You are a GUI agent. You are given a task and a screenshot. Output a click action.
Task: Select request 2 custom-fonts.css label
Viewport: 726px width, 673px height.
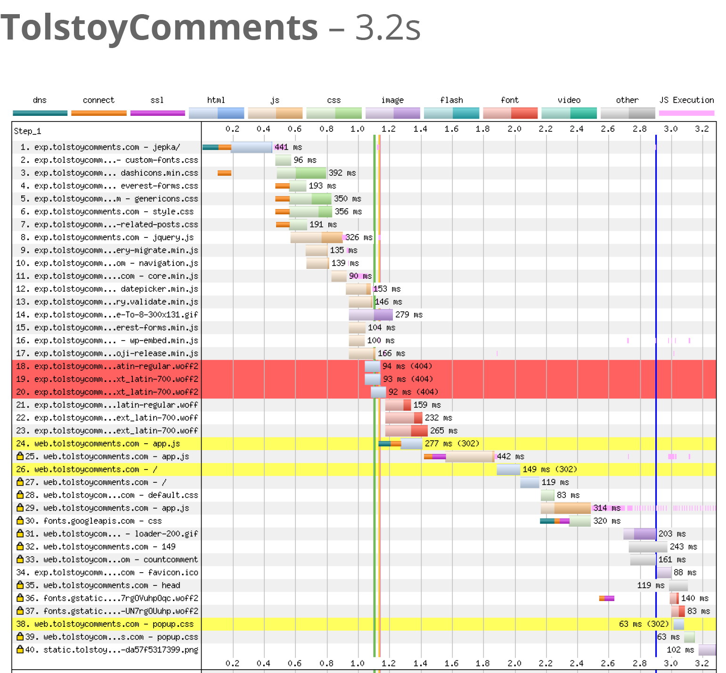click(x=109, y=160)
